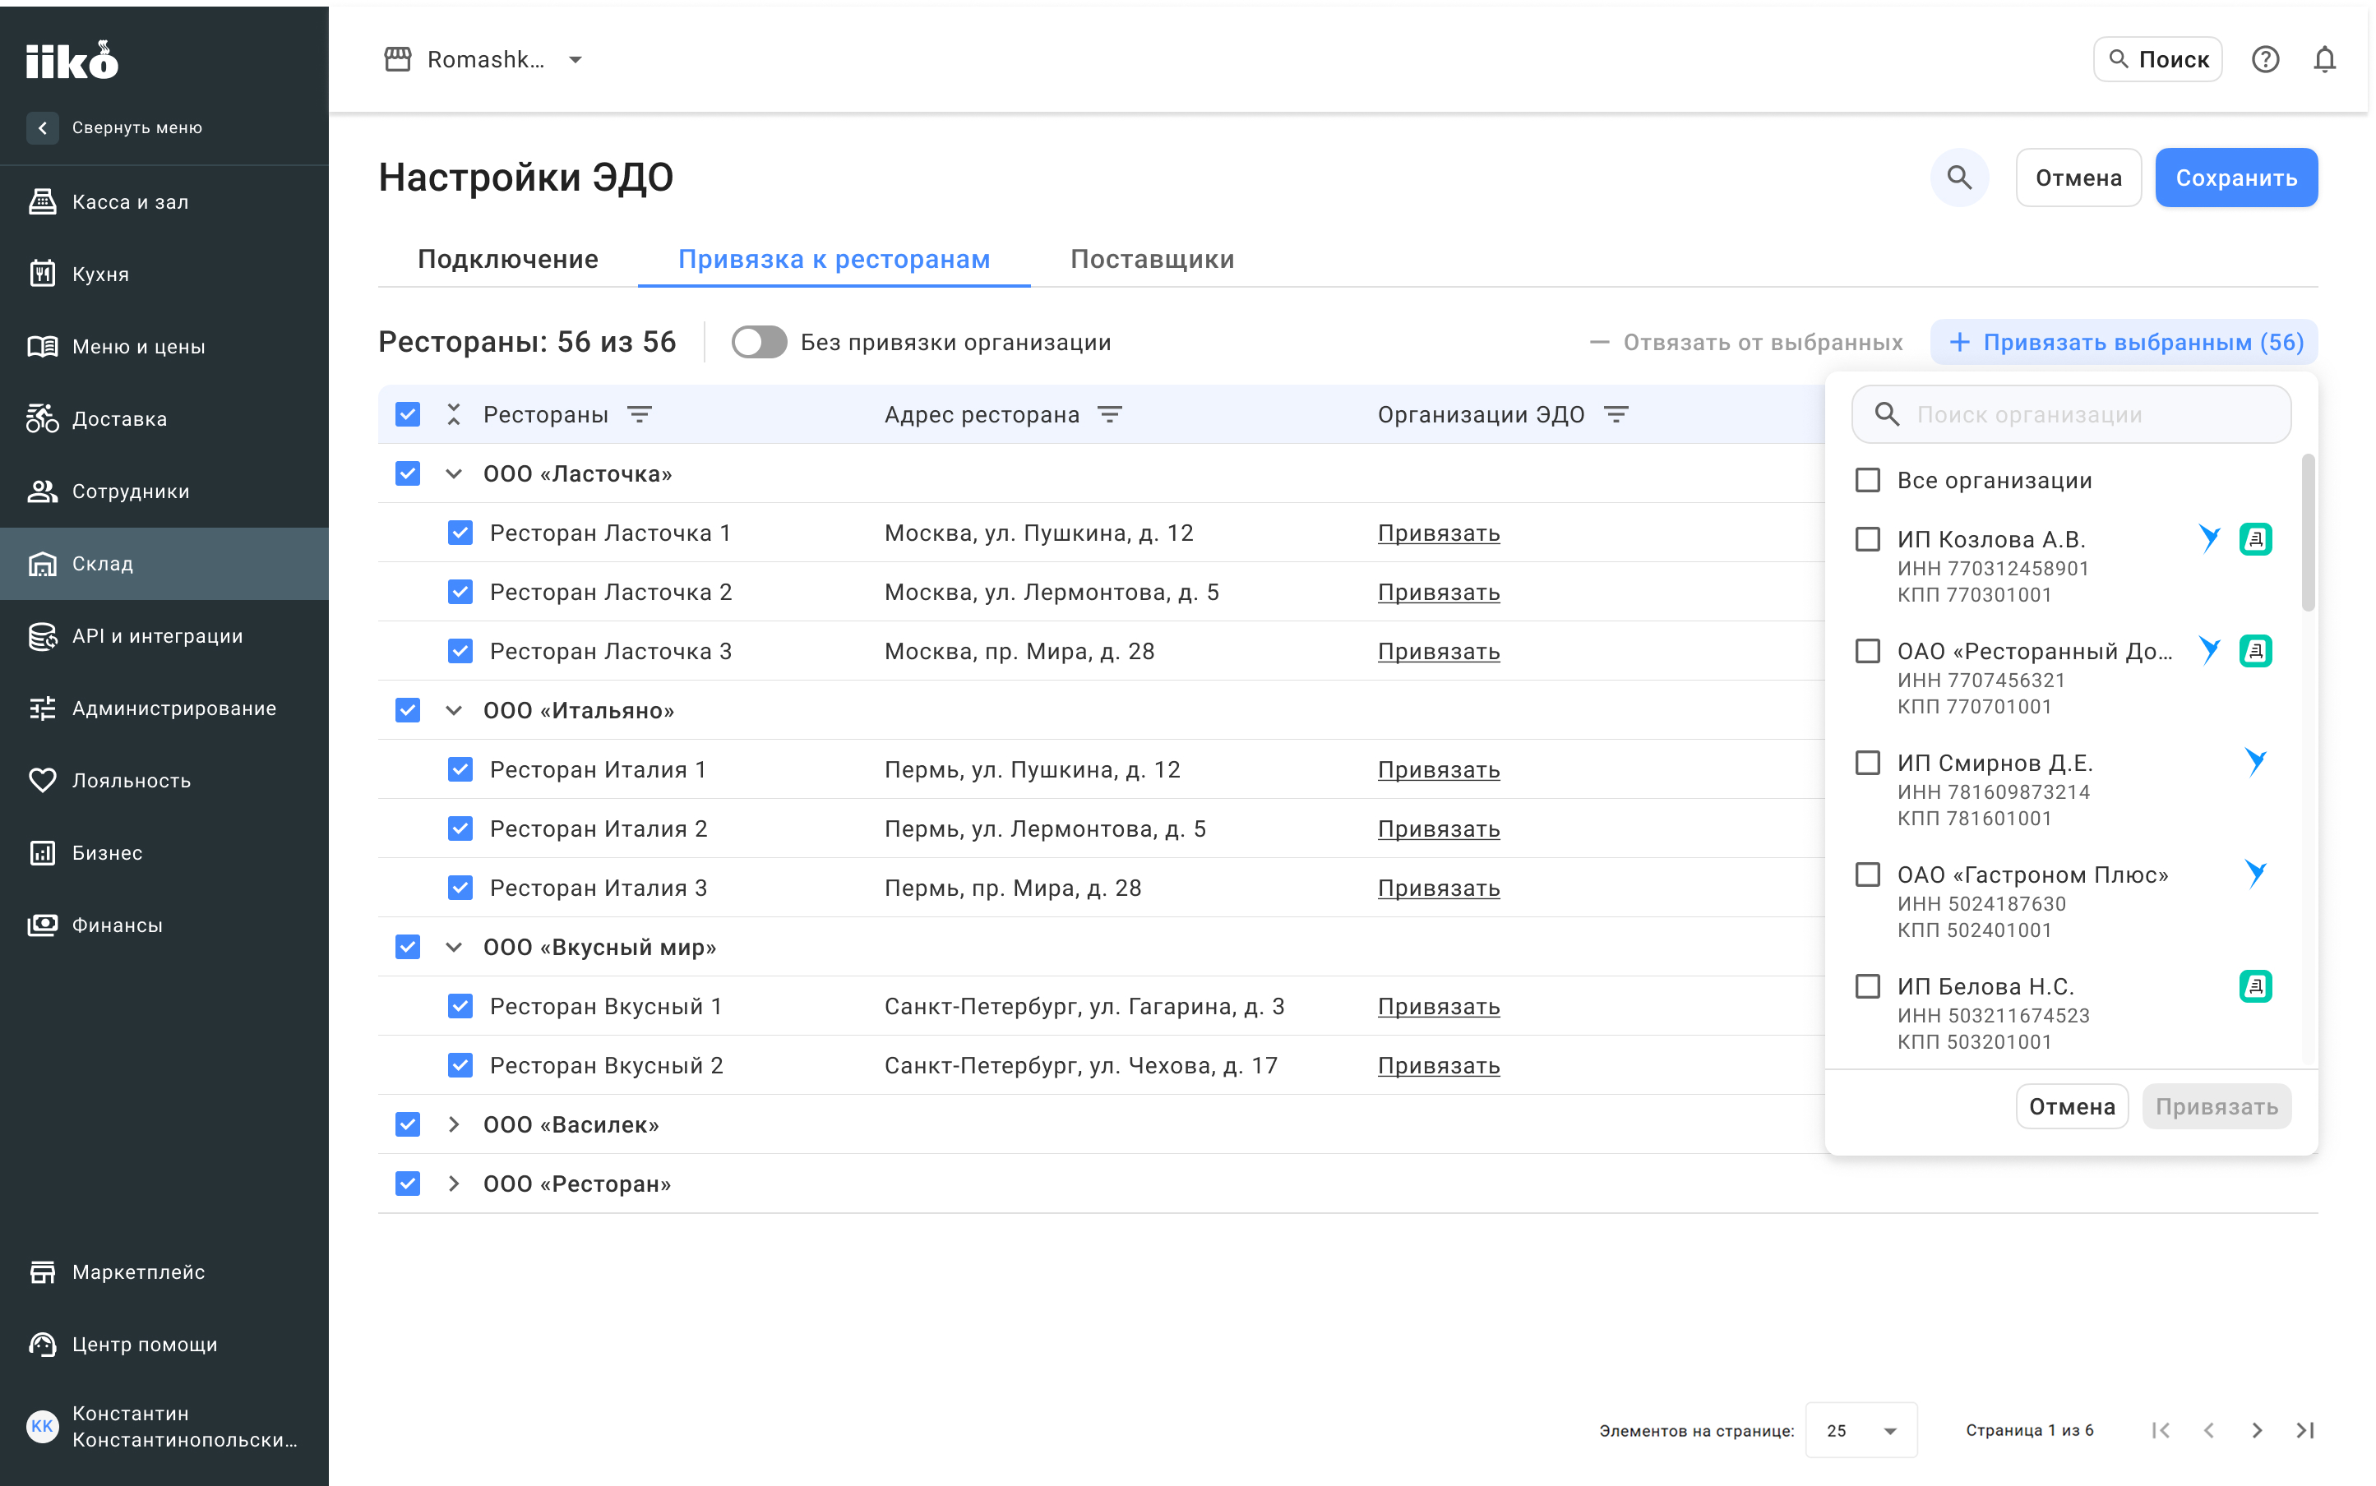The image size is (2376, 1486).
Task: Check the Все организации checkbox
Action: tap(1865, 480)
